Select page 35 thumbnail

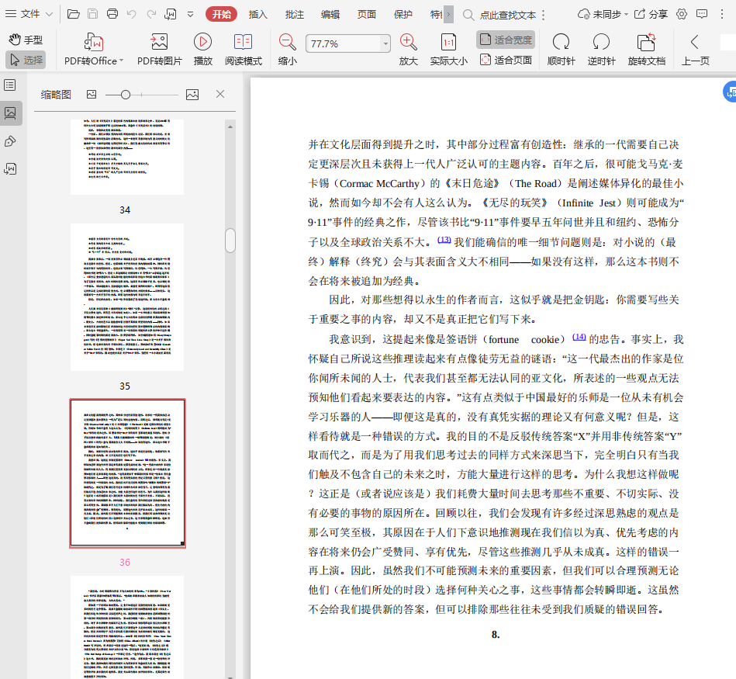coord(127,296)
